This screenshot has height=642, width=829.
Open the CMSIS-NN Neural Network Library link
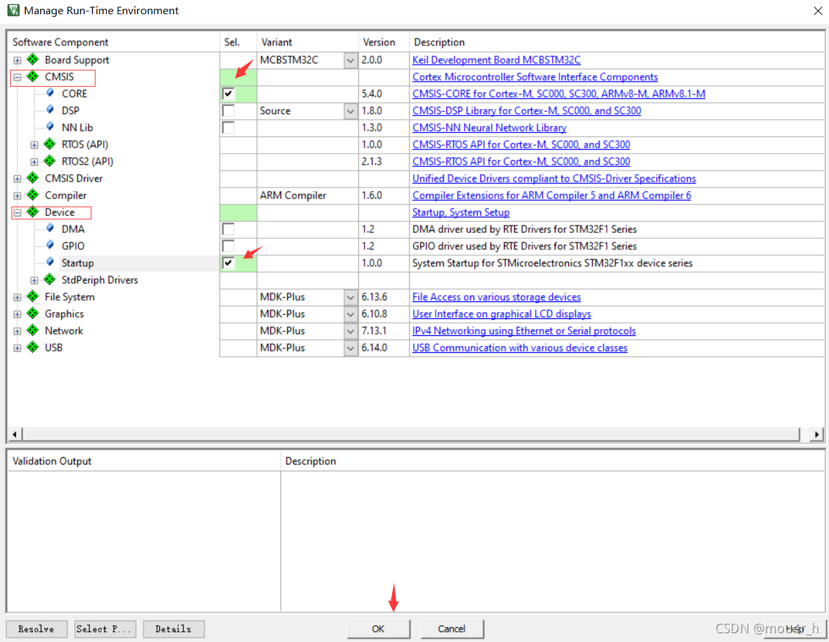pyautogui.click(x=490, y=128)
